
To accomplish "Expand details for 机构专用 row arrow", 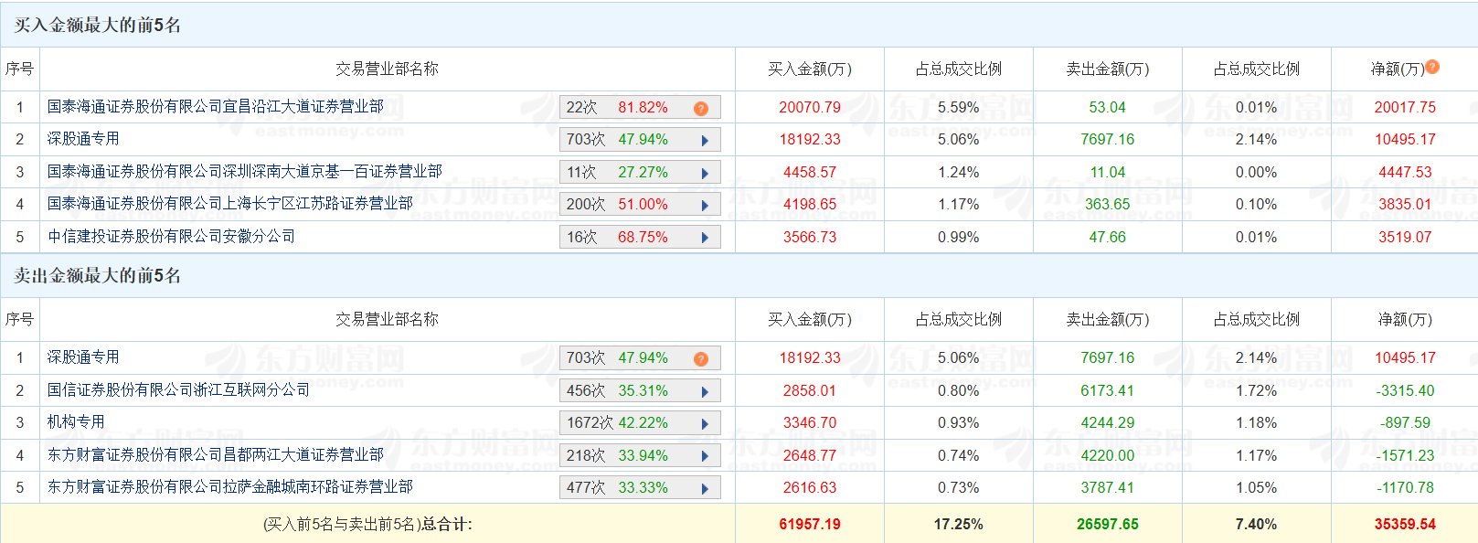I will (705, 424).
